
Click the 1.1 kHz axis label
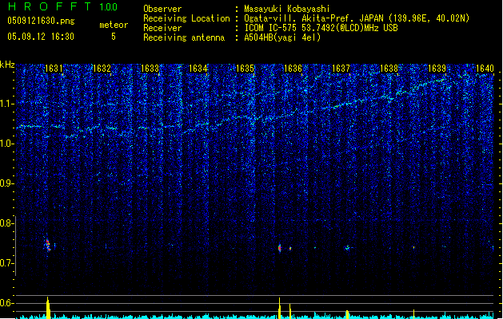6,104
